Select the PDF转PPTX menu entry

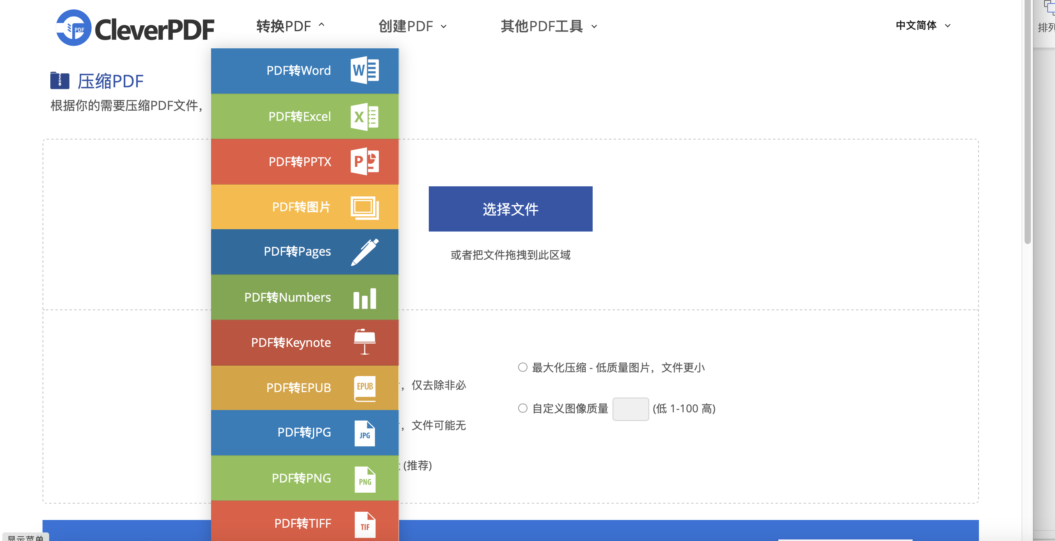point(305,162)
